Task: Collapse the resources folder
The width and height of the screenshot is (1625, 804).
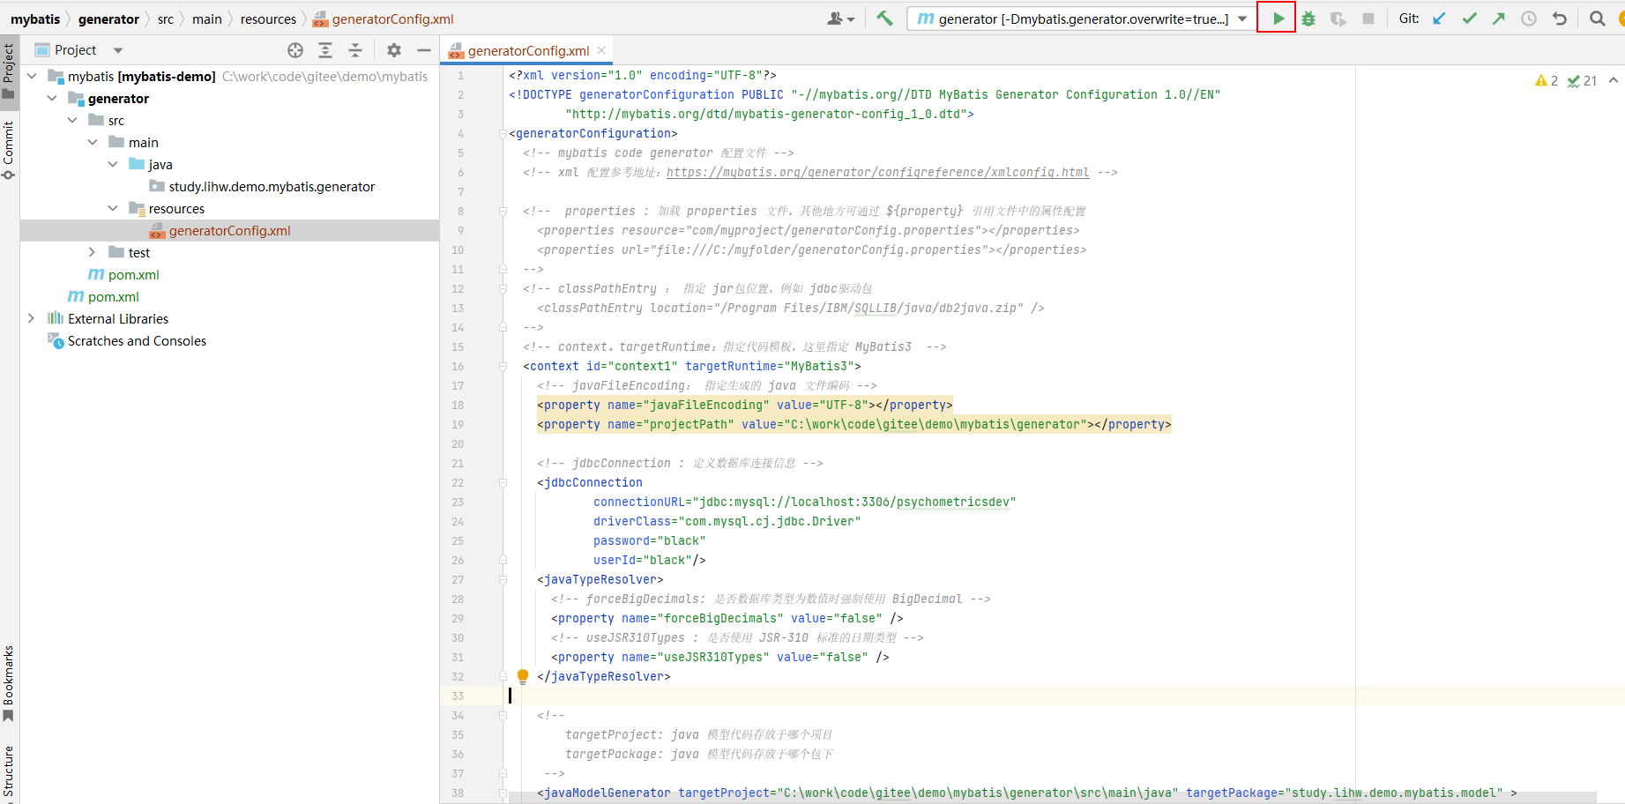Action: pos(113,208)
